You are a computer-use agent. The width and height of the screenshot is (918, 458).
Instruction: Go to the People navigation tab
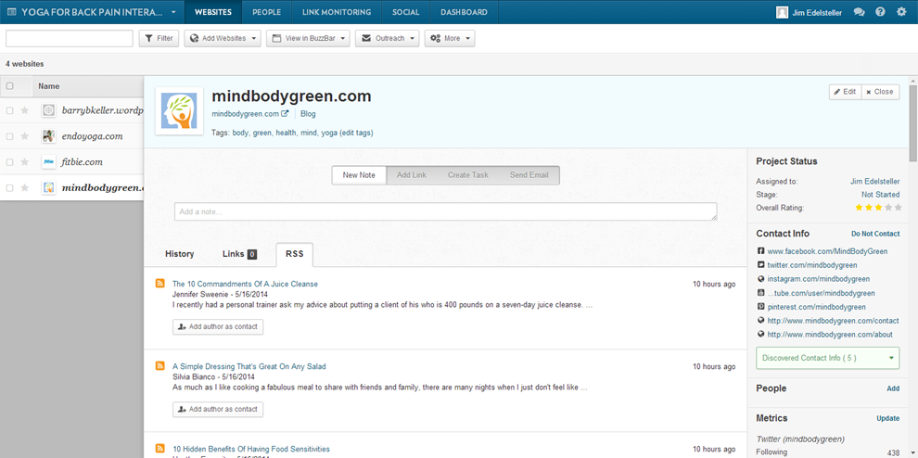(266, 12)
